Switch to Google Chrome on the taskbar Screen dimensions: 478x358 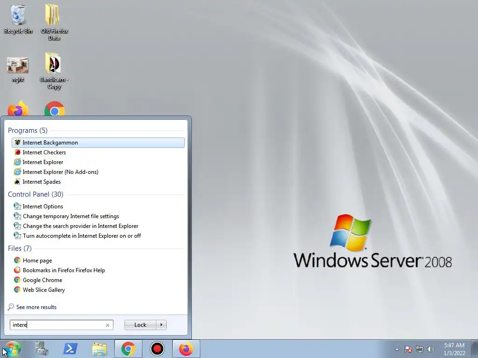(128, 349)
